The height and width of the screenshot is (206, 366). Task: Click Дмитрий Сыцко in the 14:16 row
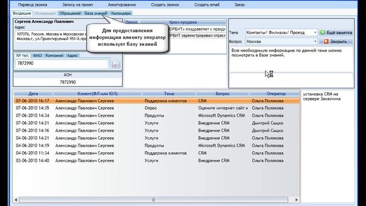[268, 130]
